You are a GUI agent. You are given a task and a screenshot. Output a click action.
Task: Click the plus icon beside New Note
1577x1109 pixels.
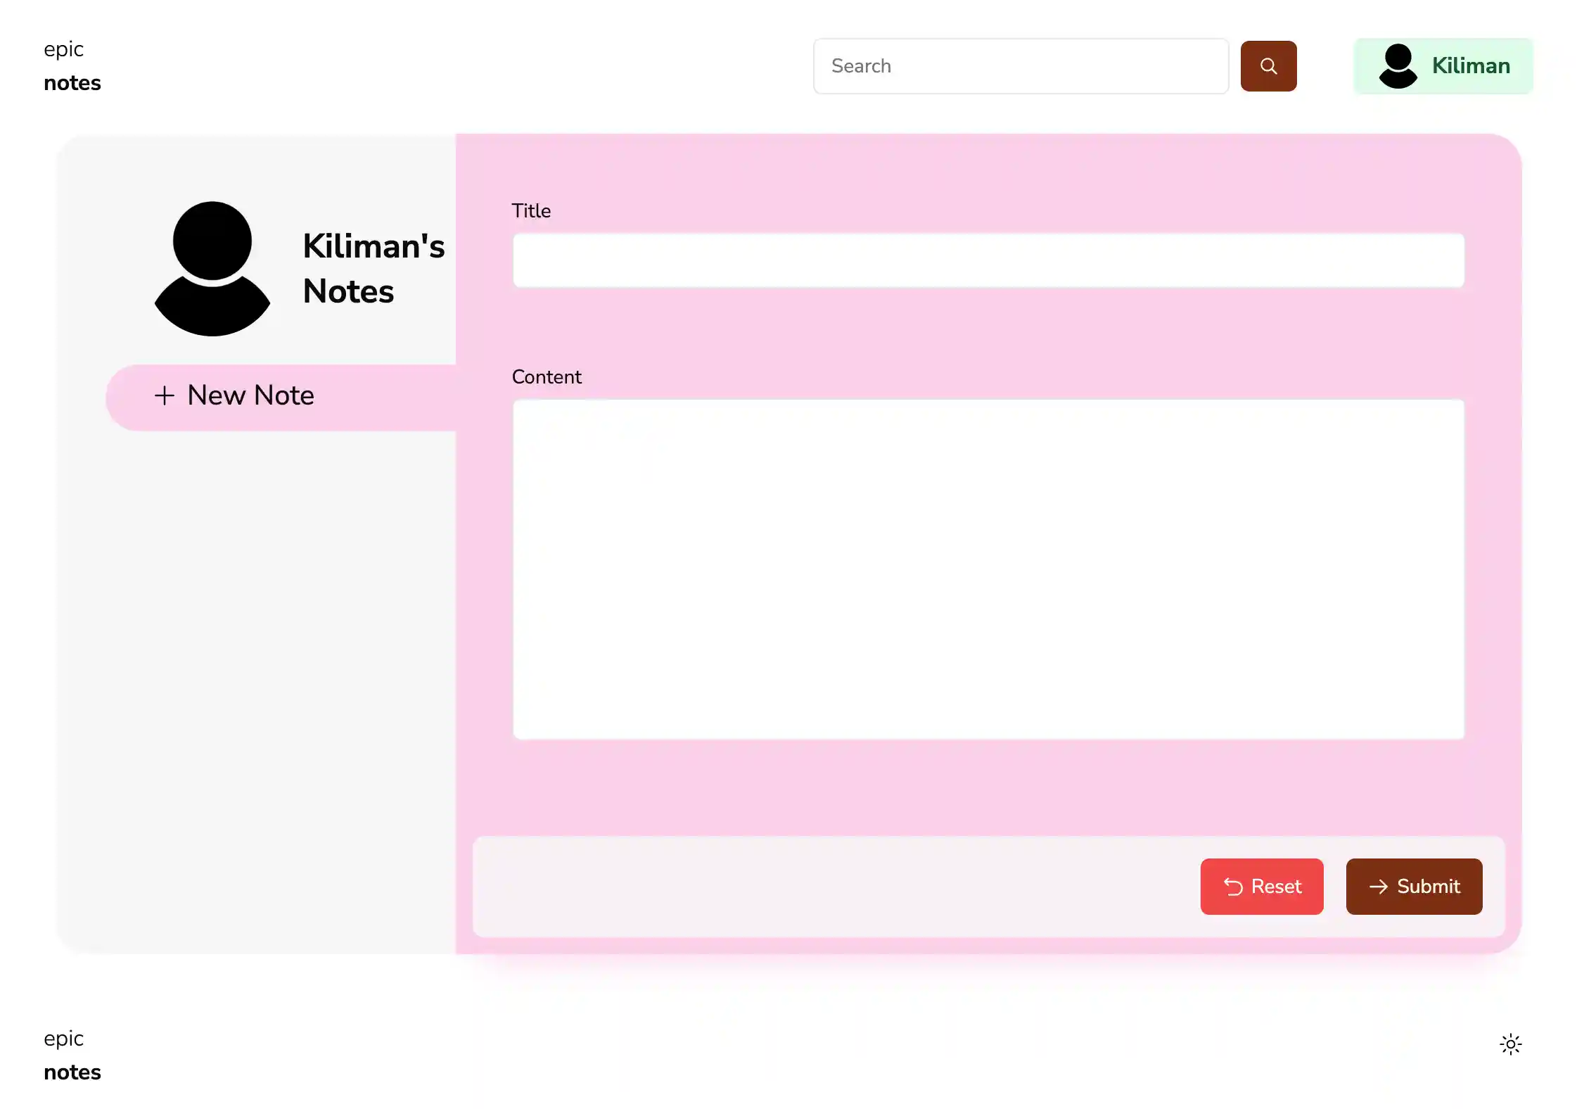[164, 395]
